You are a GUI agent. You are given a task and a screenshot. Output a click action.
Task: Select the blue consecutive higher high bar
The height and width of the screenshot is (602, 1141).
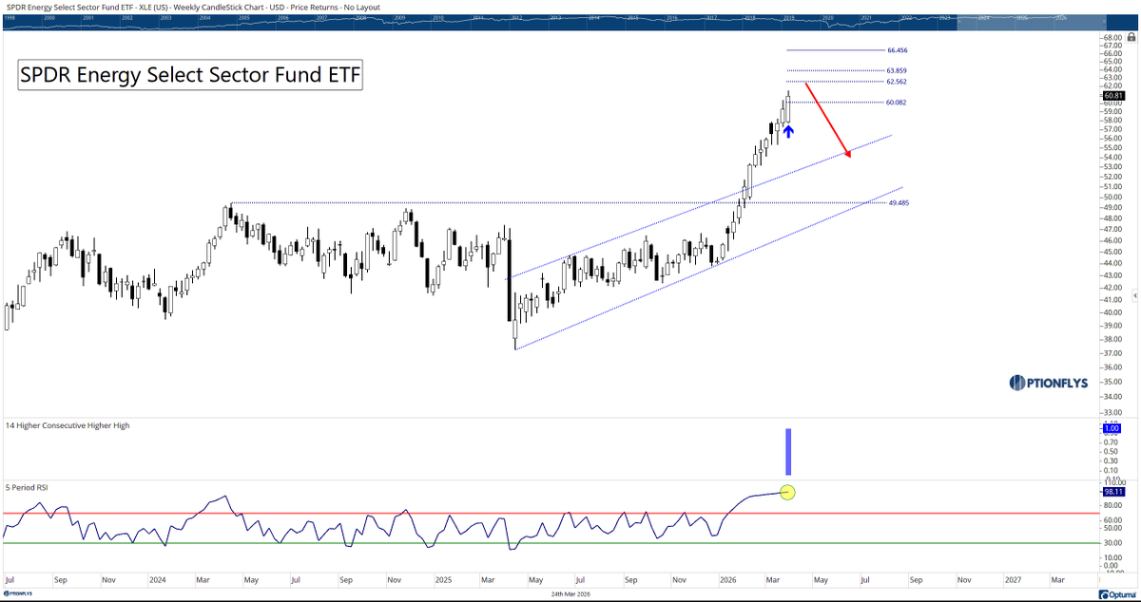(787, 452)
